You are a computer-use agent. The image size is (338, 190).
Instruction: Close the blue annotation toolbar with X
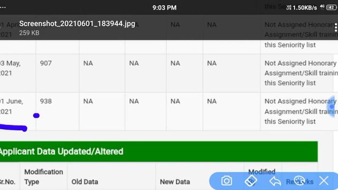pos(324,180)
